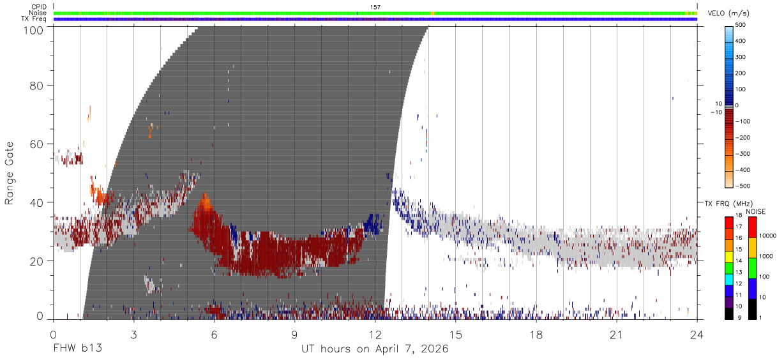Click the pale orange bottom of velocity color bar
784x362 pixels.
point(729,181)
